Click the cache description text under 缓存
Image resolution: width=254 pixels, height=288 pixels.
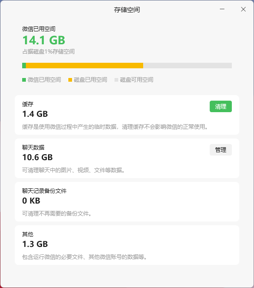click(x=115, y=127)
